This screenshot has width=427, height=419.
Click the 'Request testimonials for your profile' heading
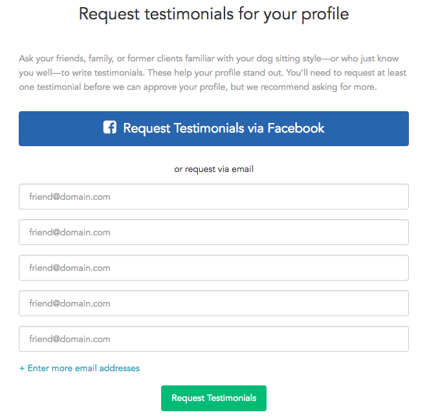point(213,14)
